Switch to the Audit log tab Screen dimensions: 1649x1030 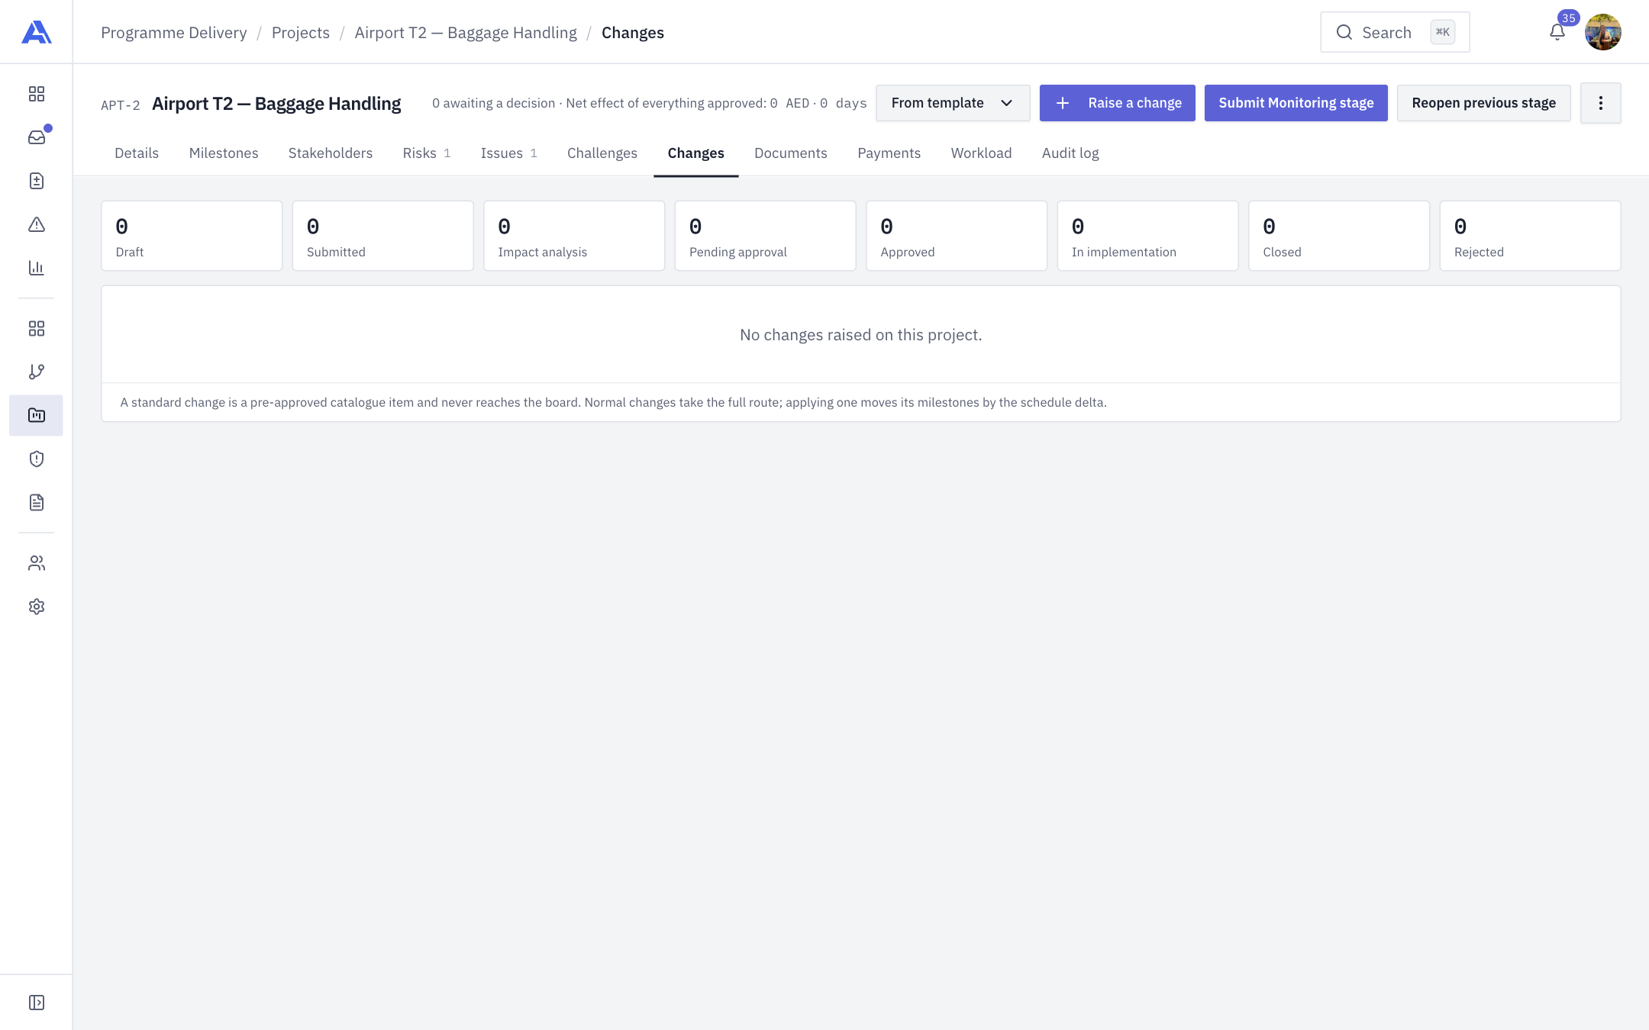point(1070,153)
